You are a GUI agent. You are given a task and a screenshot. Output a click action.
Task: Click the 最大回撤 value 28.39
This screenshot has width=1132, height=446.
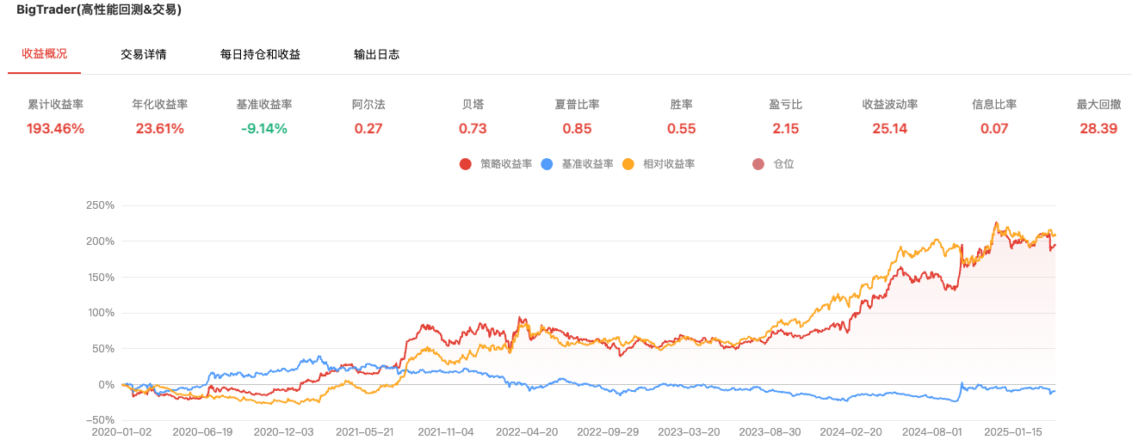1098,129
